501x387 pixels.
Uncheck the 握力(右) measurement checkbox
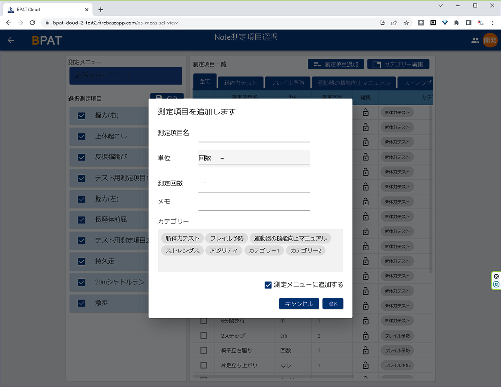pos(81,114)
